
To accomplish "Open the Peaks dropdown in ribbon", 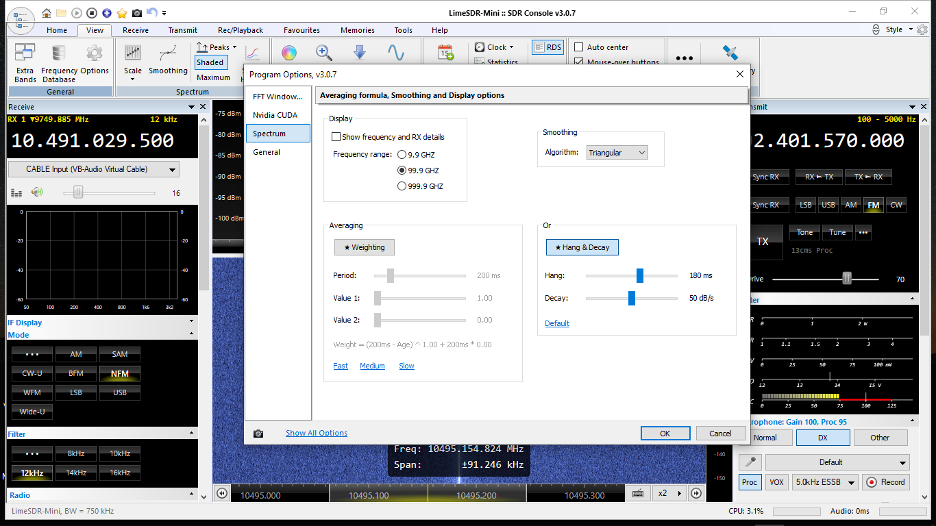I will (x=217, y=47).
